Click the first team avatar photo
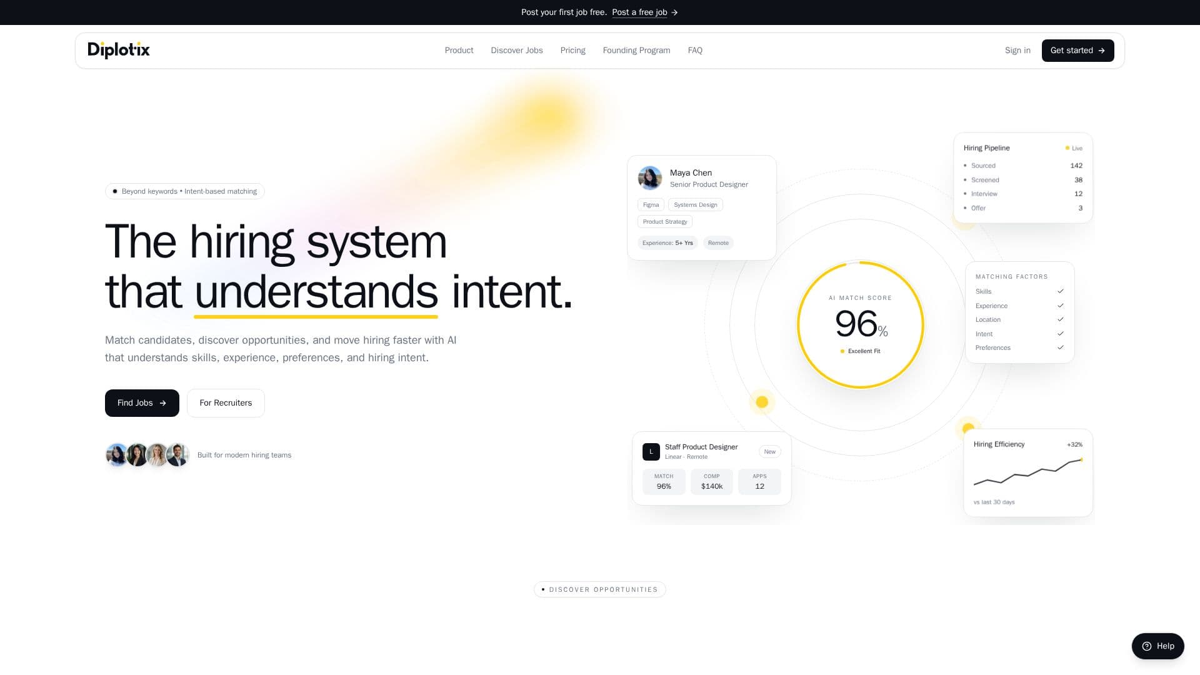Image resolution: width=1200 pixels, height=675 pixels. click(x=117, y=455)
